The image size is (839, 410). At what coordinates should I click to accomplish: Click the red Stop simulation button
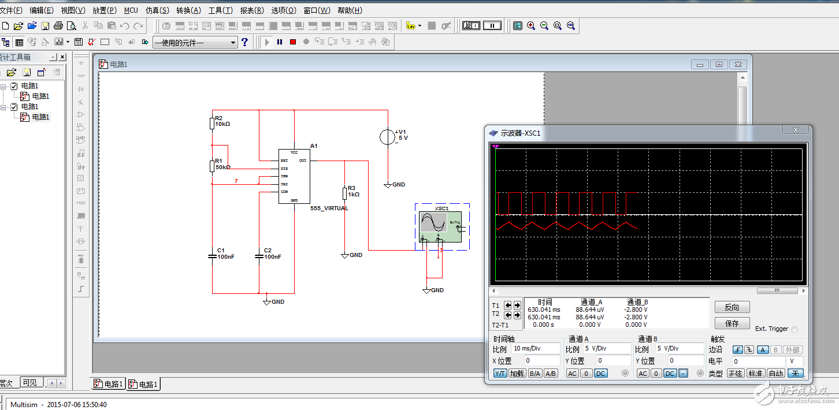click(293, 42)
